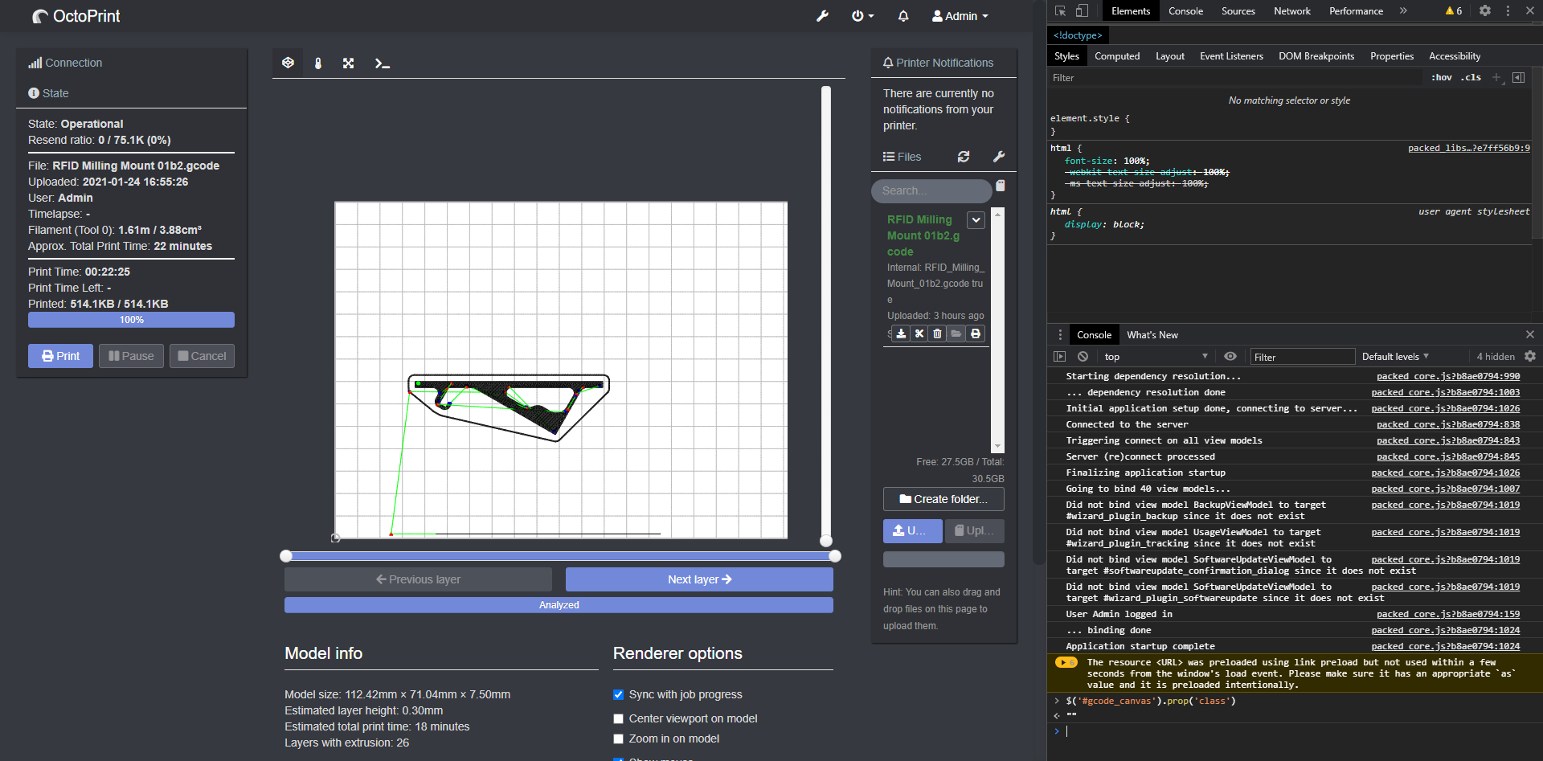
Task: Open Files panel settings wrench
Action: pos(999,157)
